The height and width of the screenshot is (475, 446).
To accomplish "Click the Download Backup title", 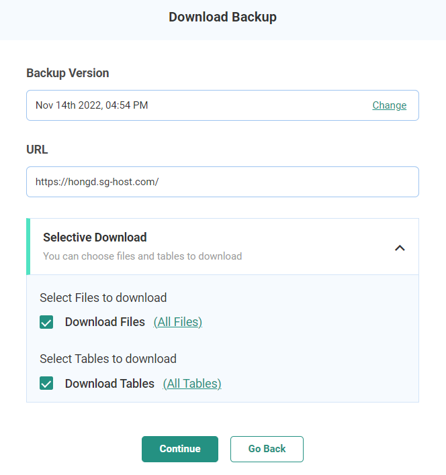I will 222,17.
